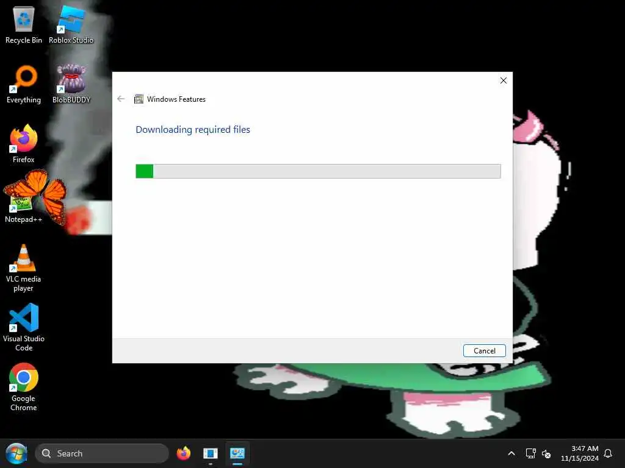Open the clock showing 3:47 AM
The image size is (625, 468).
pos(580,453)
